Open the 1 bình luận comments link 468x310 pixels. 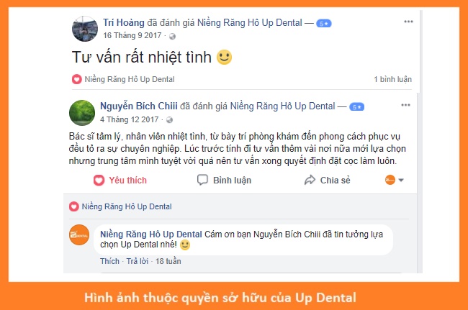[392, 79]
